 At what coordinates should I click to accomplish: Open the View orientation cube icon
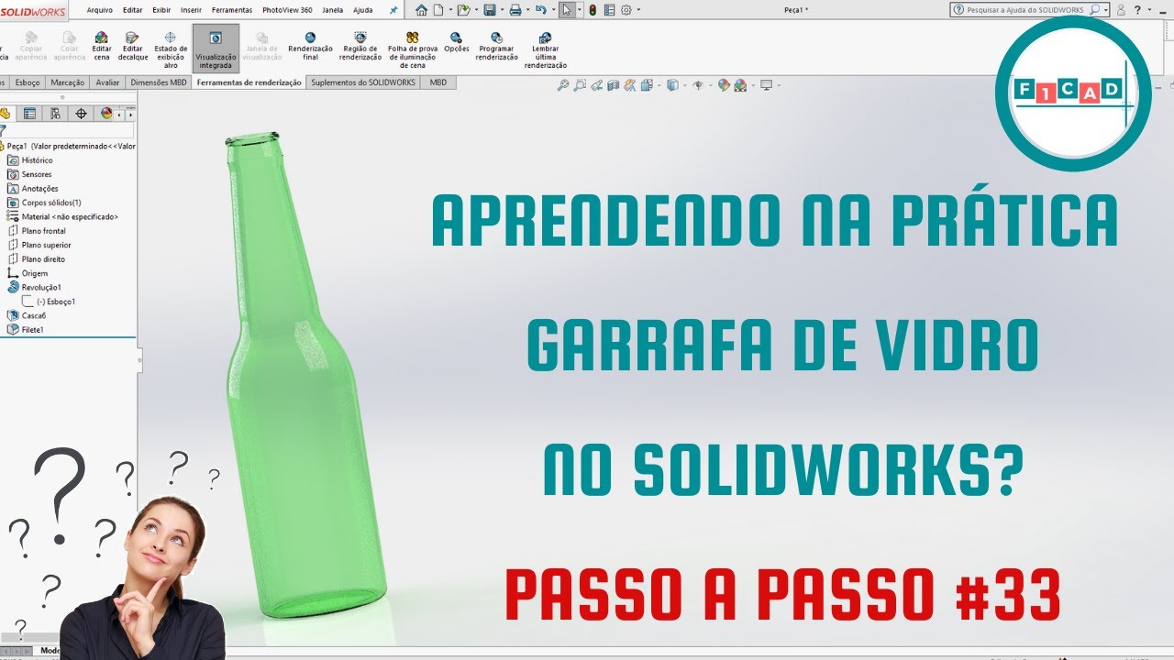tap(648, 85)
